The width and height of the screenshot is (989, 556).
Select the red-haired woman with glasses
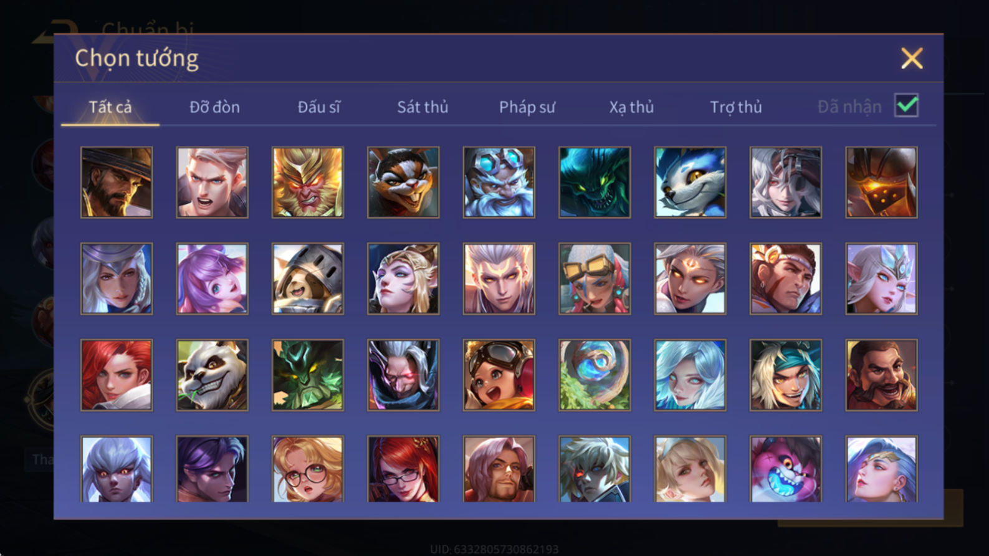coord(403,469)
